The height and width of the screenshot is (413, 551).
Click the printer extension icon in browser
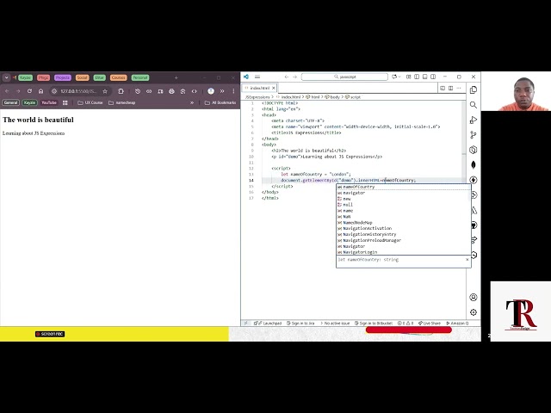171,91
